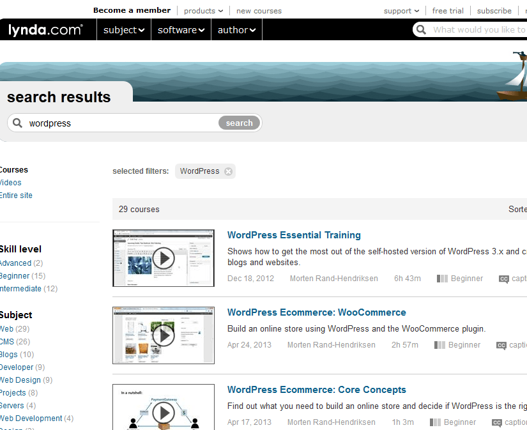Image resolution: width=527 pixels, height=430 pixels.
Task: Focus the 'What would you like to' search field
Action: pyautogui.click(x=479, y=29)
